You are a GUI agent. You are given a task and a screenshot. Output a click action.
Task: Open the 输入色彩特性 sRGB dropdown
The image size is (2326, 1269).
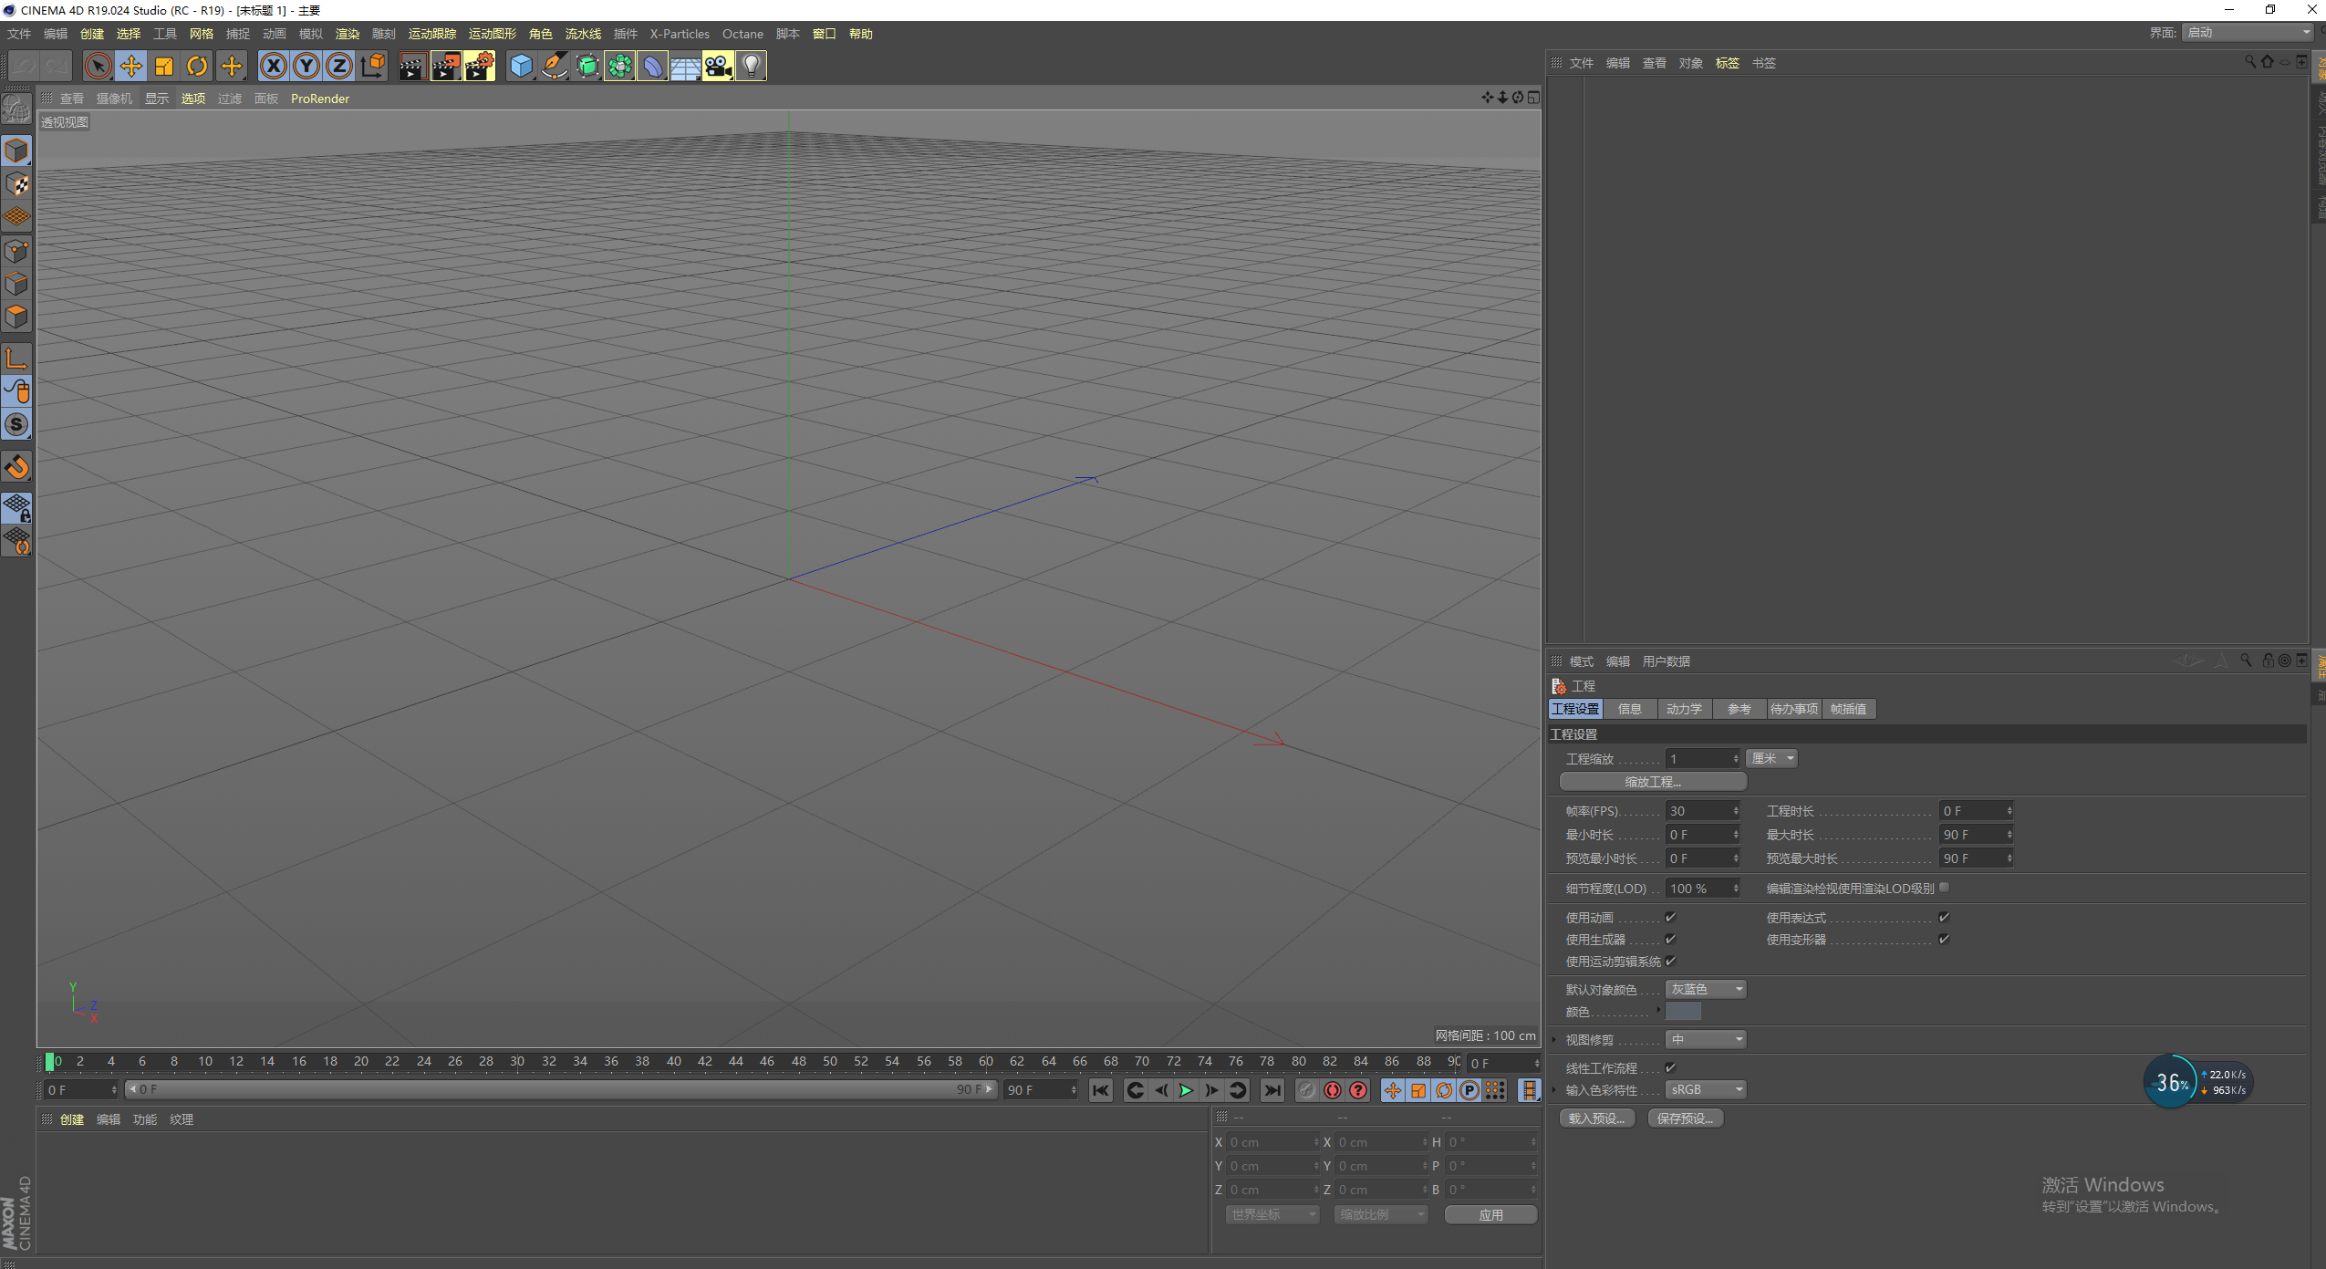coord(1705,1089)
